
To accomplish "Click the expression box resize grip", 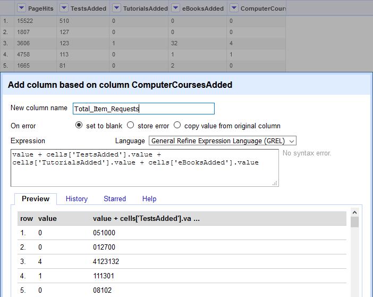I will click(275, 183).
